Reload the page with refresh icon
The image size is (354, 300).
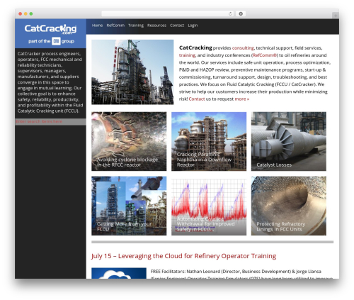click(230, 13)
